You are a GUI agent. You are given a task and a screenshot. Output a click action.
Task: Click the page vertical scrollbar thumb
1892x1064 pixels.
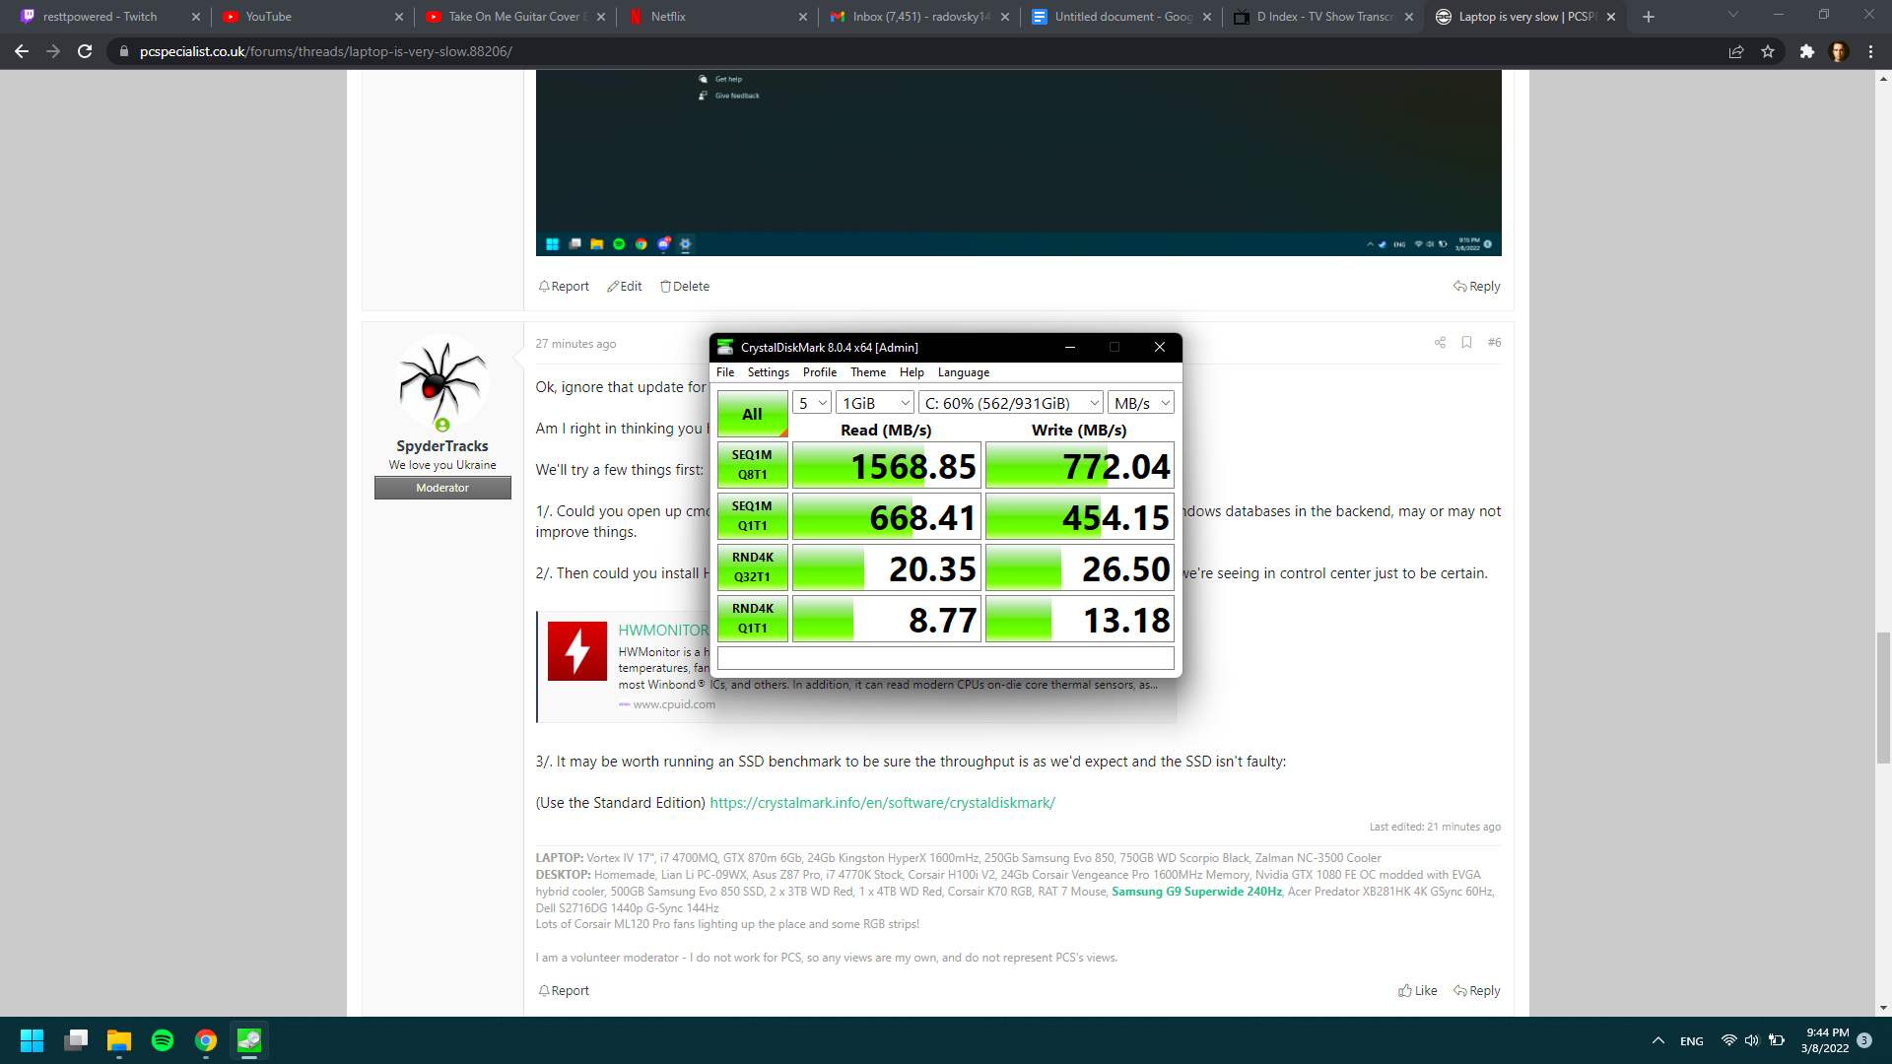point(1883,698)
